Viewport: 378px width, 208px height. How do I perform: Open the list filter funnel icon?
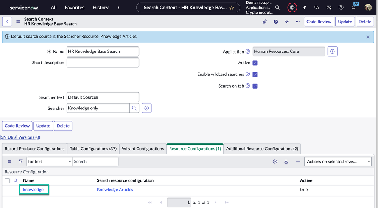click(x=20, y=162)
